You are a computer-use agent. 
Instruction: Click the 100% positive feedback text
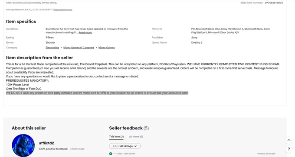(53, 149)
